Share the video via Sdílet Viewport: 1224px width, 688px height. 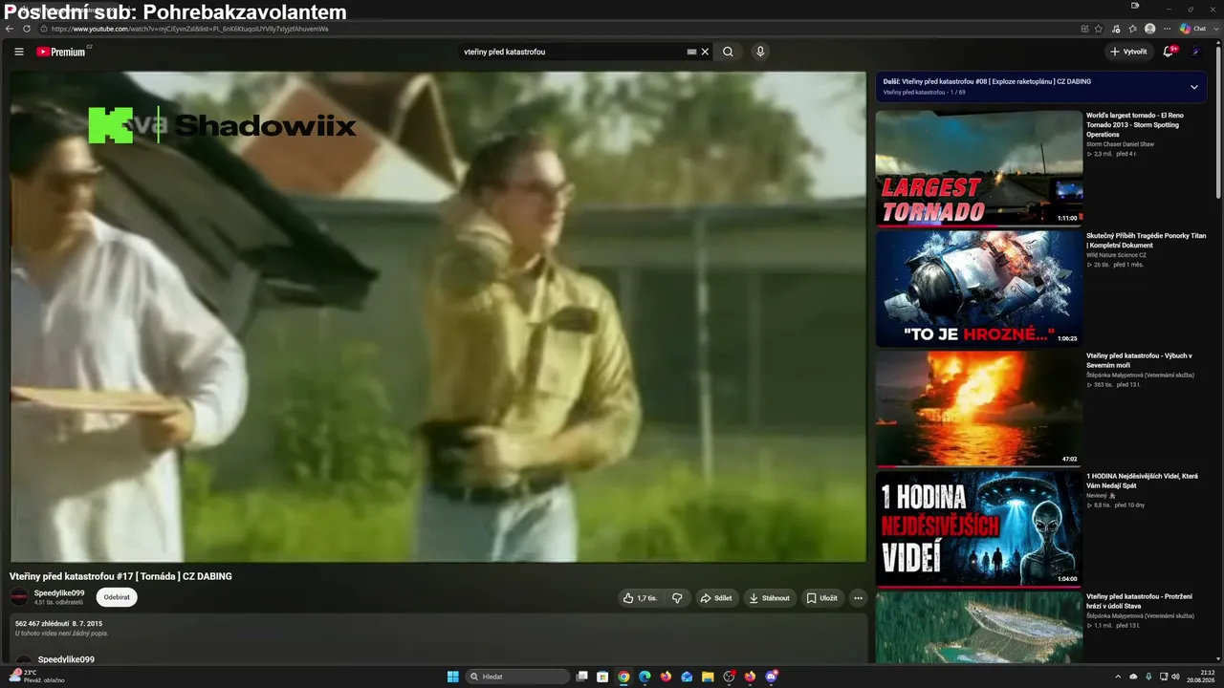coord(716,598)
